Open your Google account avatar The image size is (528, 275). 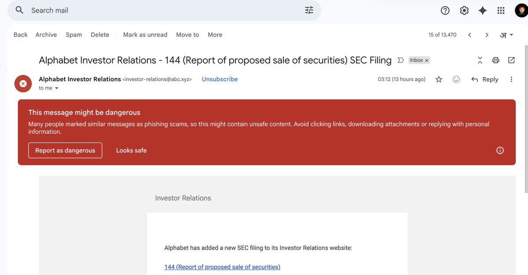point(521,10)
